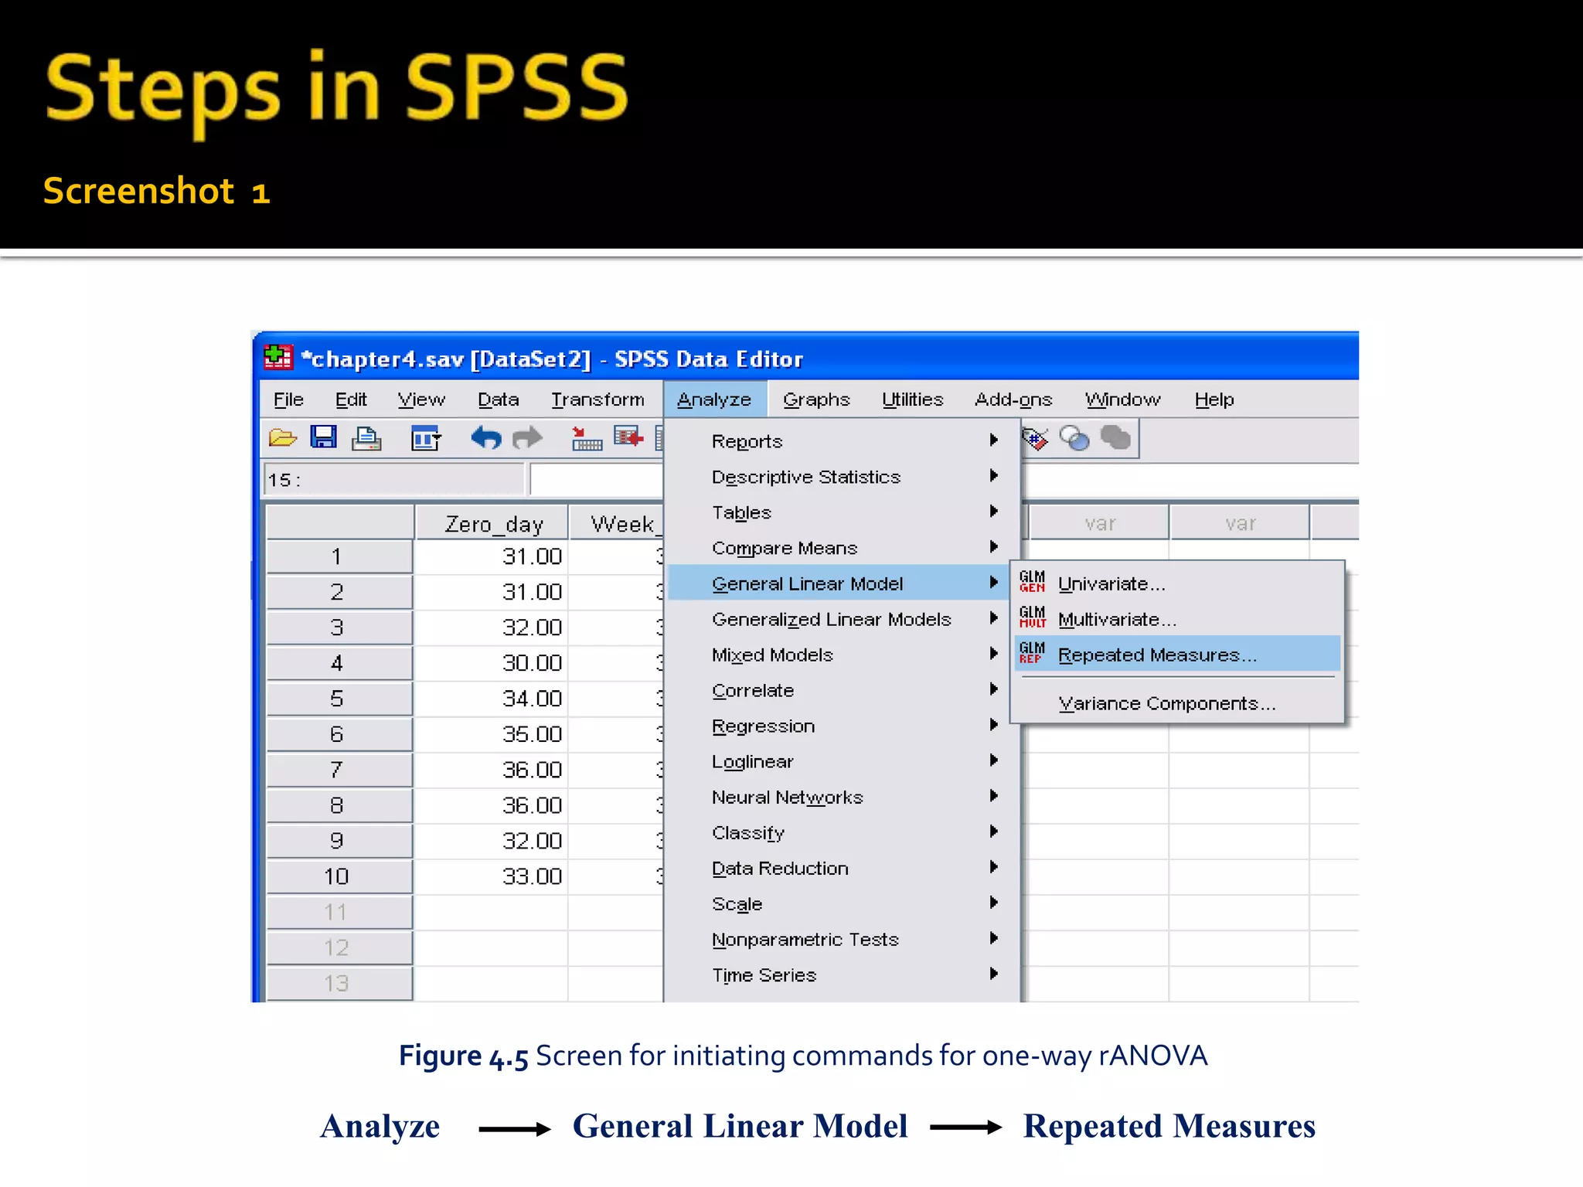Click the Go to Case icon
Screen dimensions: 1583x1187
[x=587, y=439]
